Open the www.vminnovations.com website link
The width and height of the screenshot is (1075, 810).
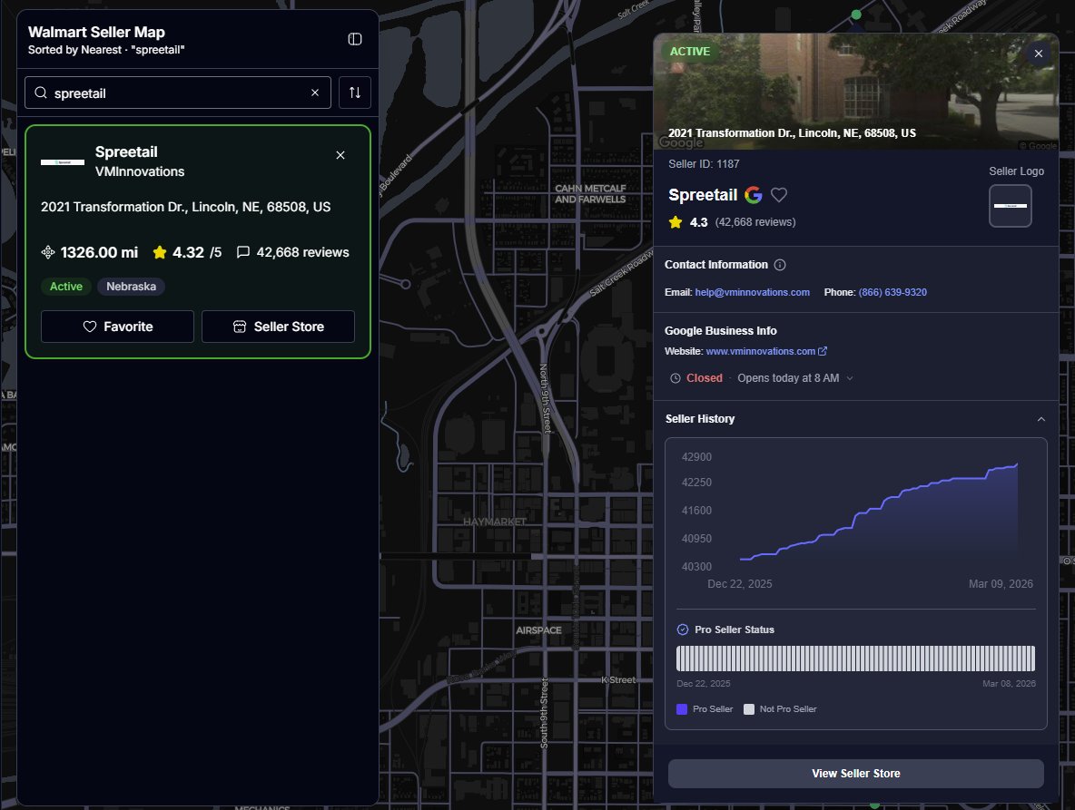tap(760, 351)
